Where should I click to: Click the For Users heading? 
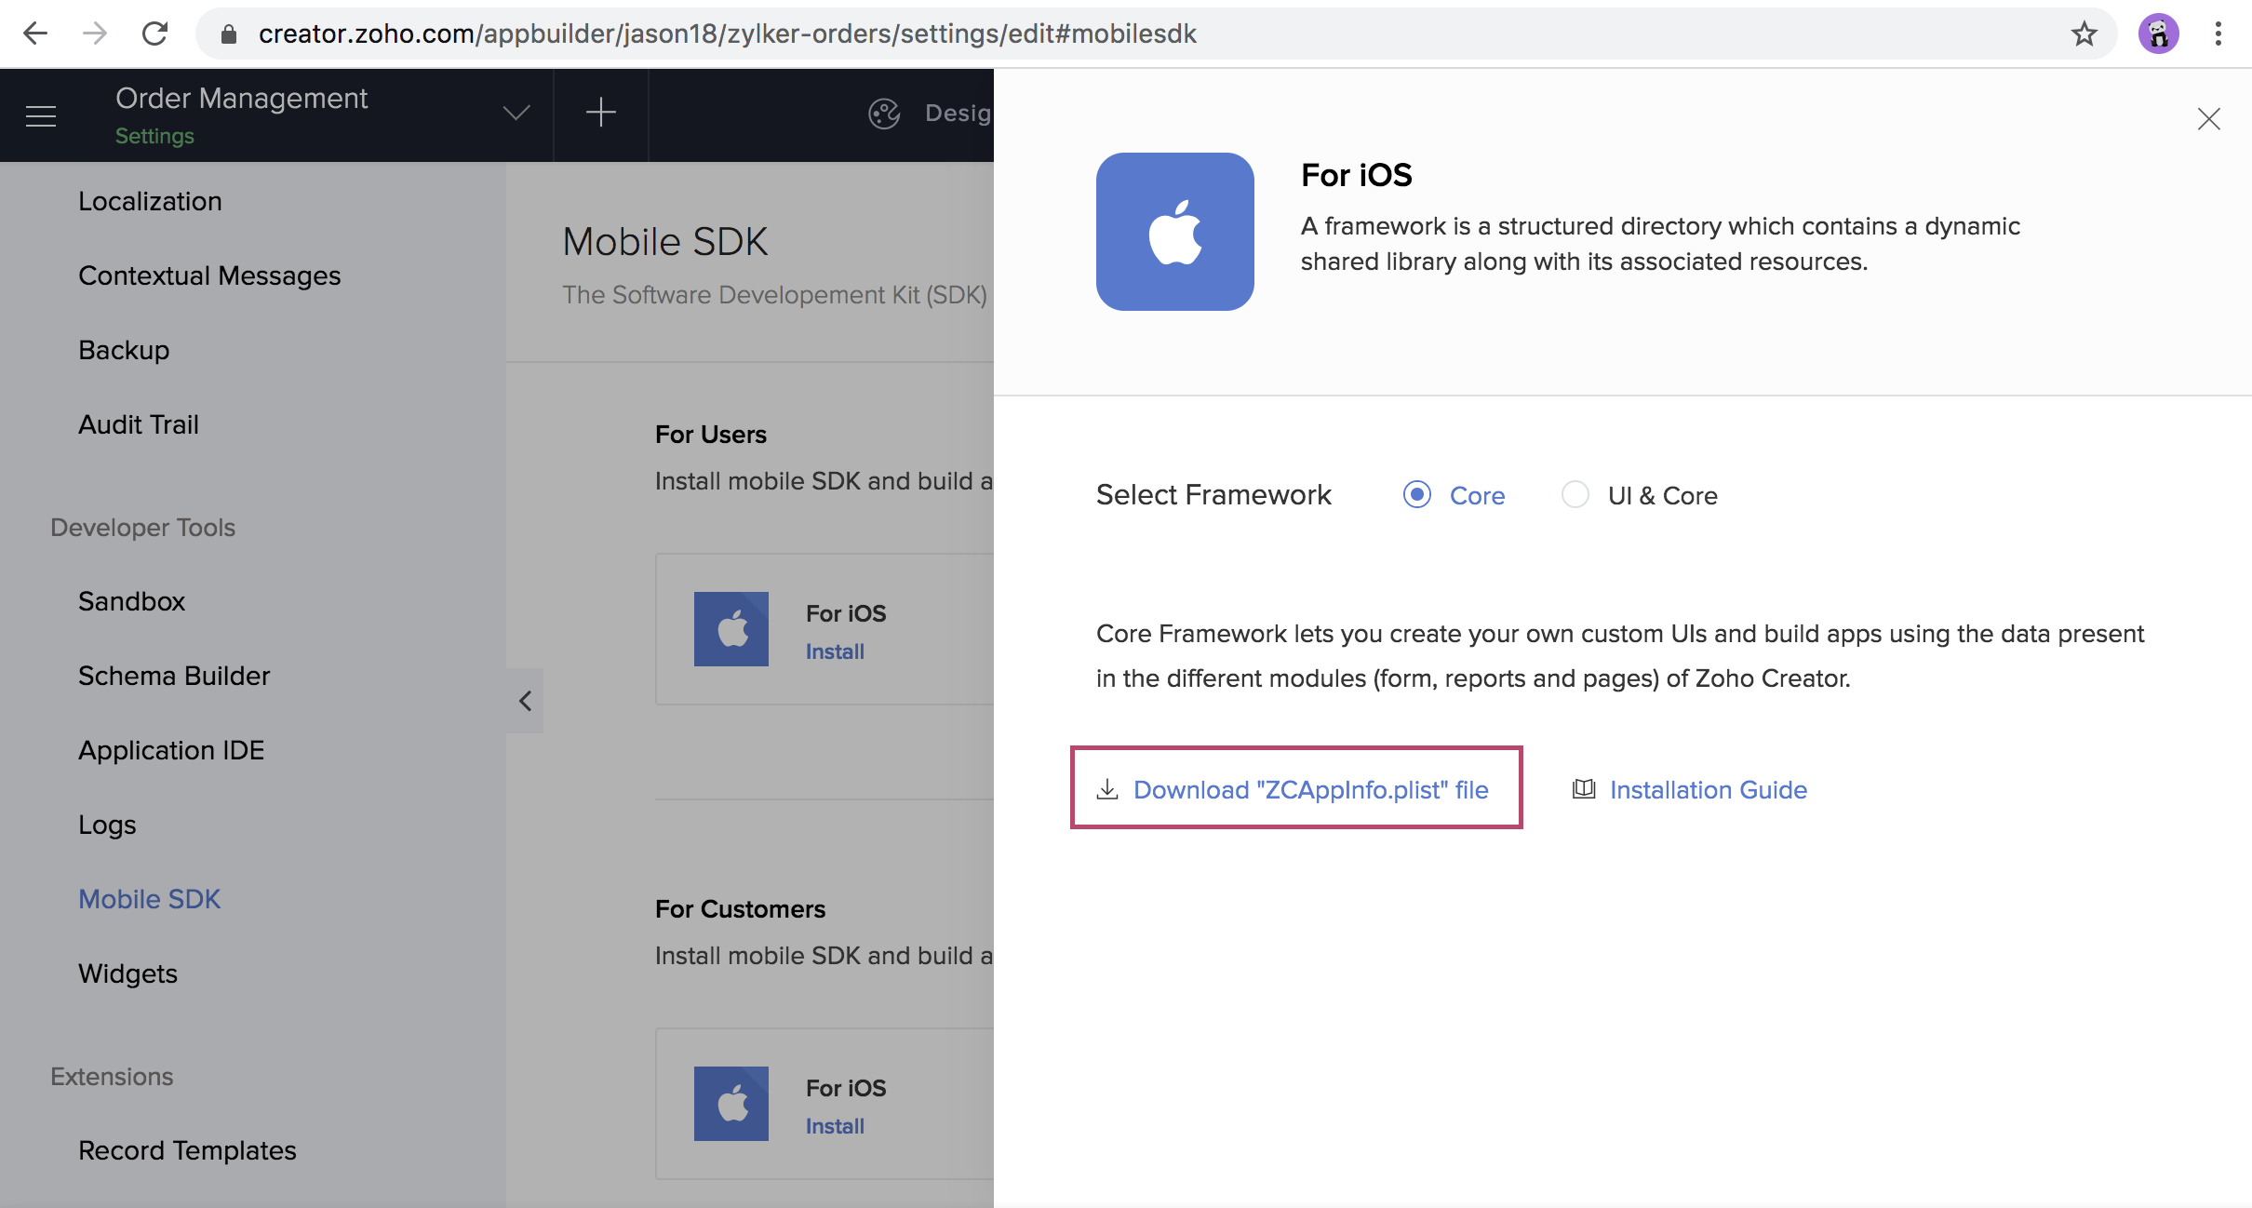click(711, 435)
